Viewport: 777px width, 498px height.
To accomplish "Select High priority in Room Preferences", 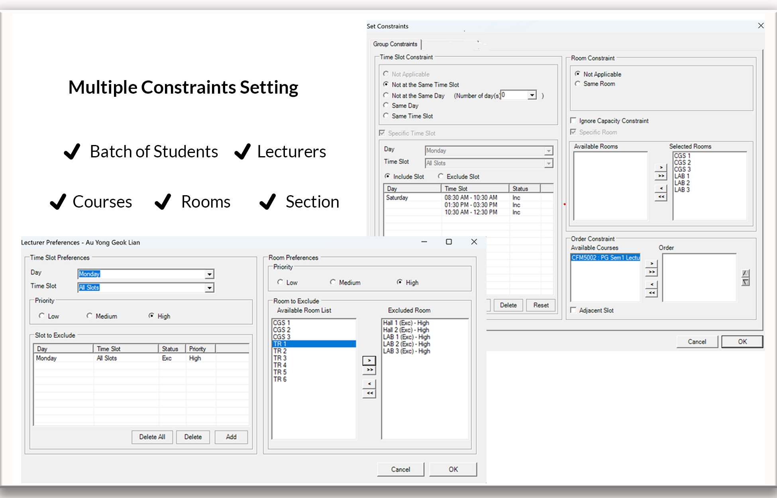I will 400,282.
